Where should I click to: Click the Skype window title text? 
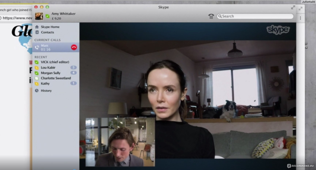tap(164, 7)
